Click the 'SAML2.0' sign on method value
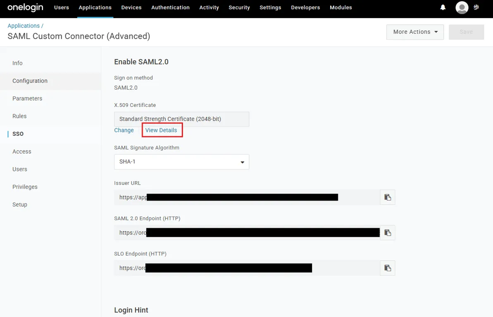This screenshot has height=317, width=493. (x=126, y=88)
